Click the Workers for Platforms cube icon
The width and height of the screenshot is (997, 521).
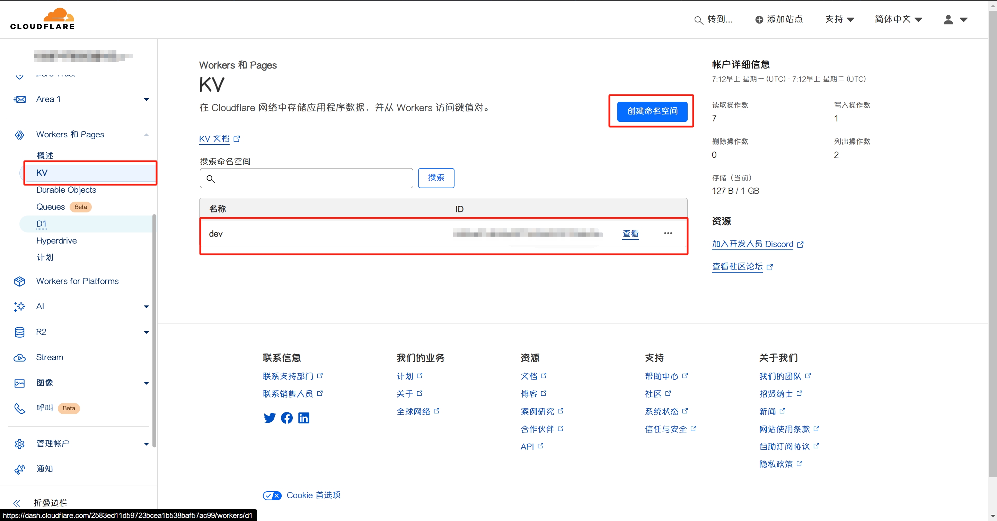click(20, 281)
